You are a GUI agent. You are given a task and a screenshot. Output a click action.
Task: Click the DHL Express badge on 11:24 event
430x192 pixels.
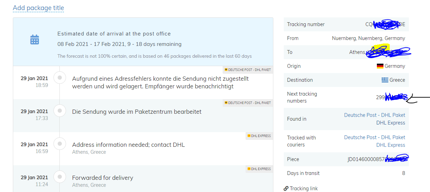pyautogui.click(x=259, y=169)
